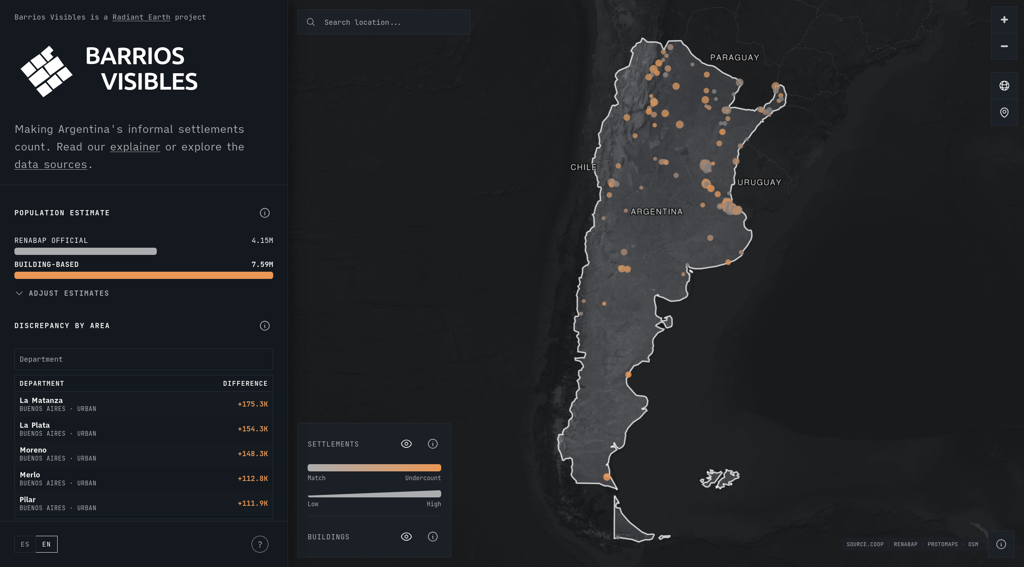The height and width of the screenshot is (567, 1024).
Task: Open the help question mark button
Action: (260, 544)
